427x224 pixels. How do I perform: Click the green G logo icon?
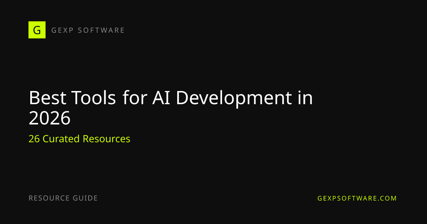tap(37, 30)
